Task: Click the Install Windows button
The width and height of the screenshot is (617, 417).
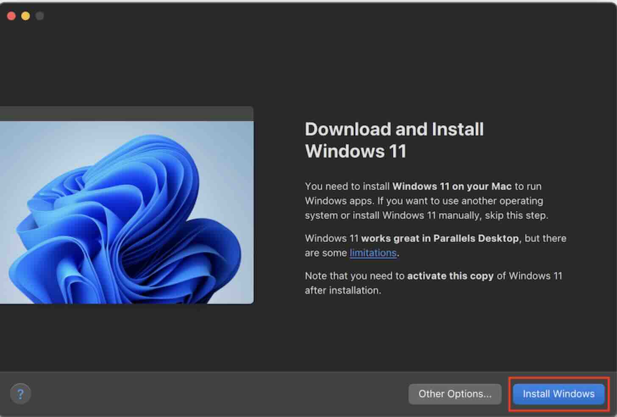Action: (558, 394)
